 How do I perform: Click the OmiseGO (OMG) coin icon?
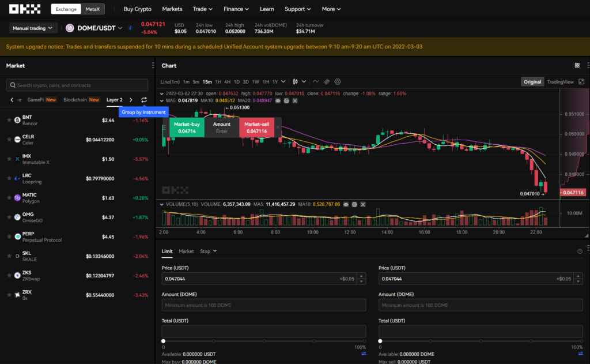pos(17,217)
